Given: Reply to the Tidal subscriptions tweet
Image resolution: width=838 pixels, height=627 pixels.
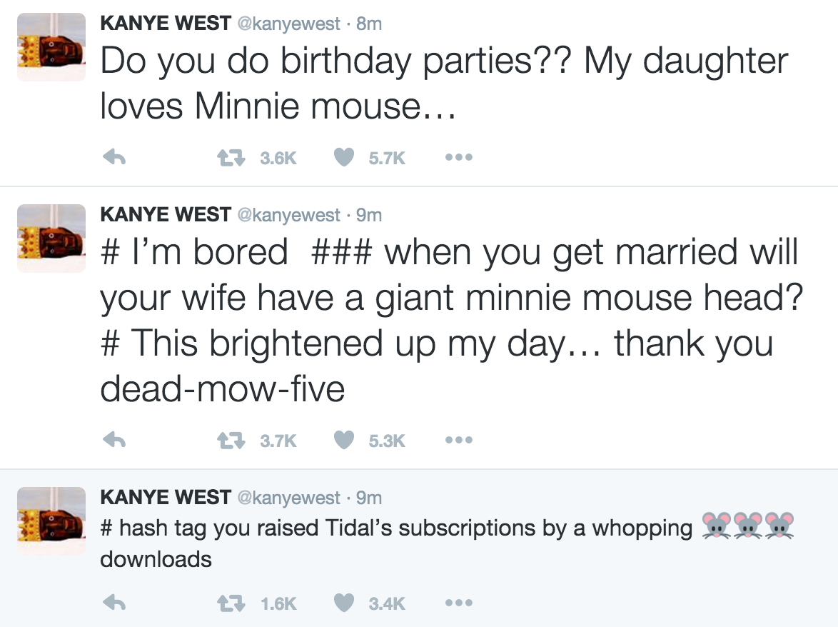Looking at the screenshot, I should [115, 603].
